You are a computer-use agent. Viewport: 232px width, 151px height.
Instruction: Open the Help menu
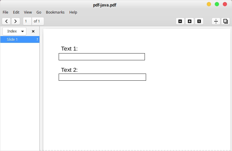tap(73, 12)
